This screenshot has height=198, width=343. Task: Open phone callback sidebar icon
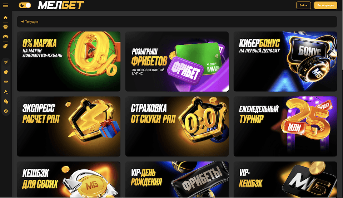[x=6, y=111]
